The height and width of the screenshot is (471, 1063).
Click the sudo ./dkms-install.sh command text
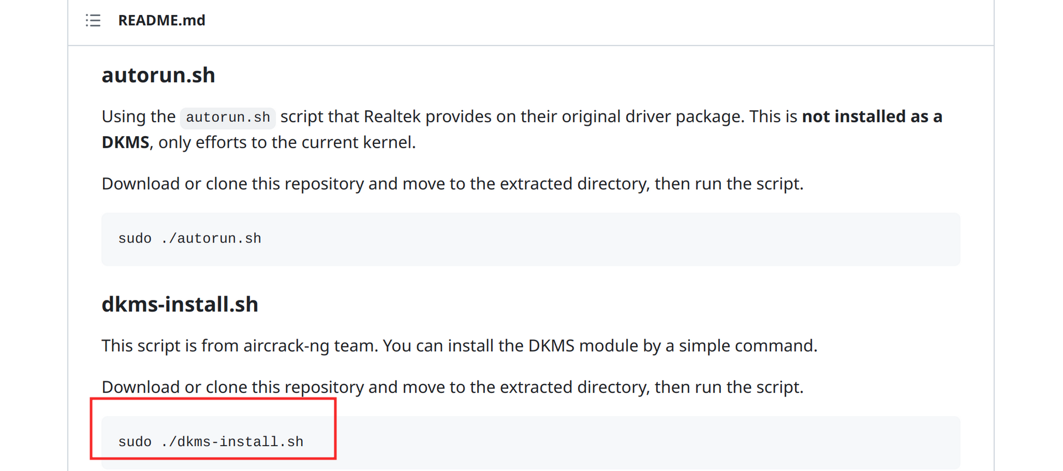pos(210,442)
